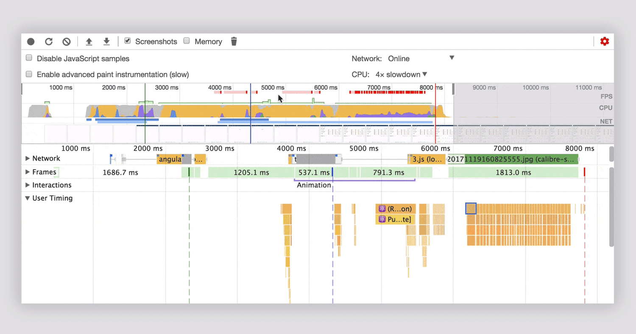Expand the Interactions track

(28, 185)
